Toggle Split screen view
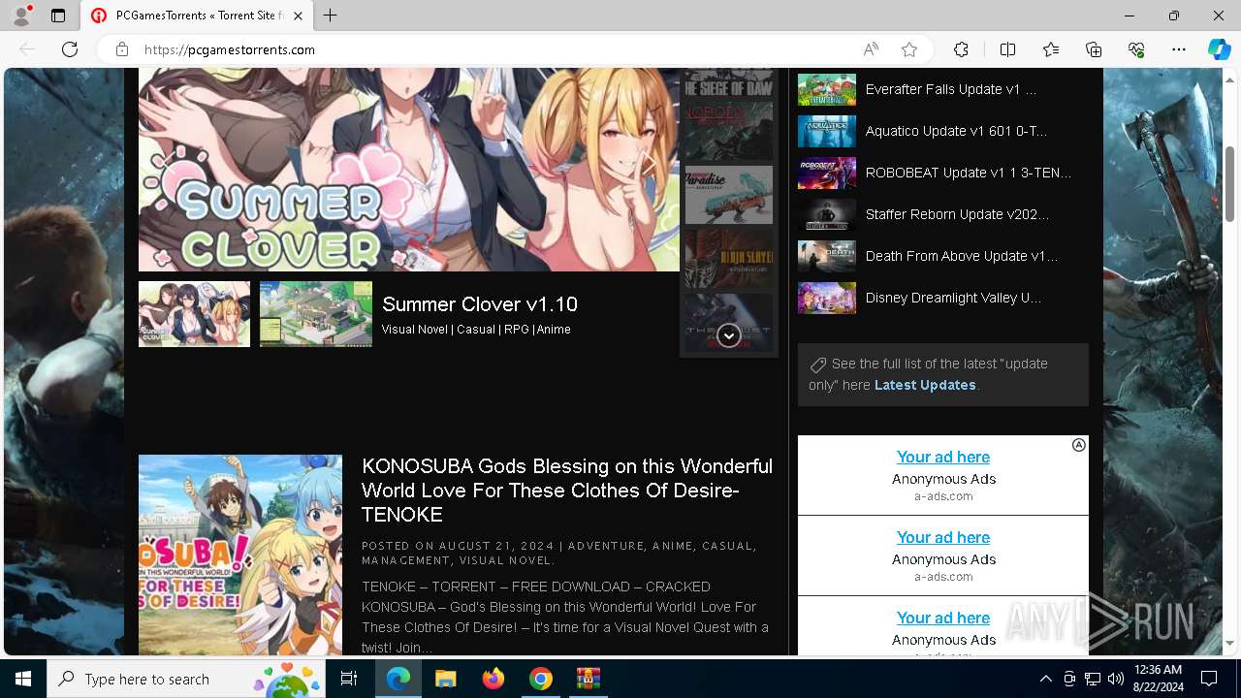The width and height of the screenshot is (1241, 698). pos(1007,49)
